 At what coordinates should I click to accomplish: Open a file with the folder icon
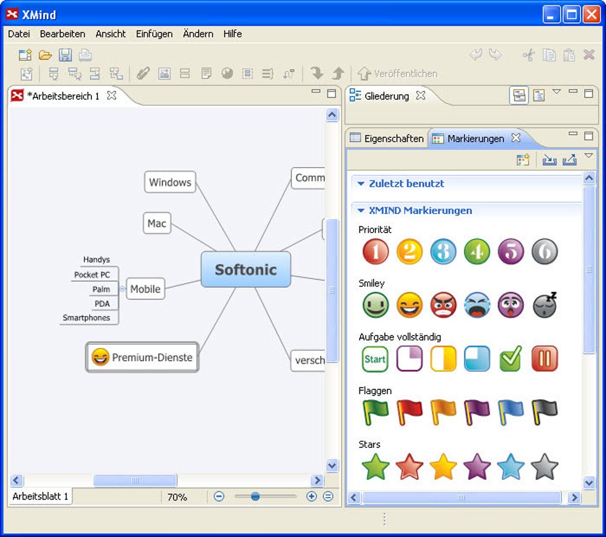click(45, 55)
